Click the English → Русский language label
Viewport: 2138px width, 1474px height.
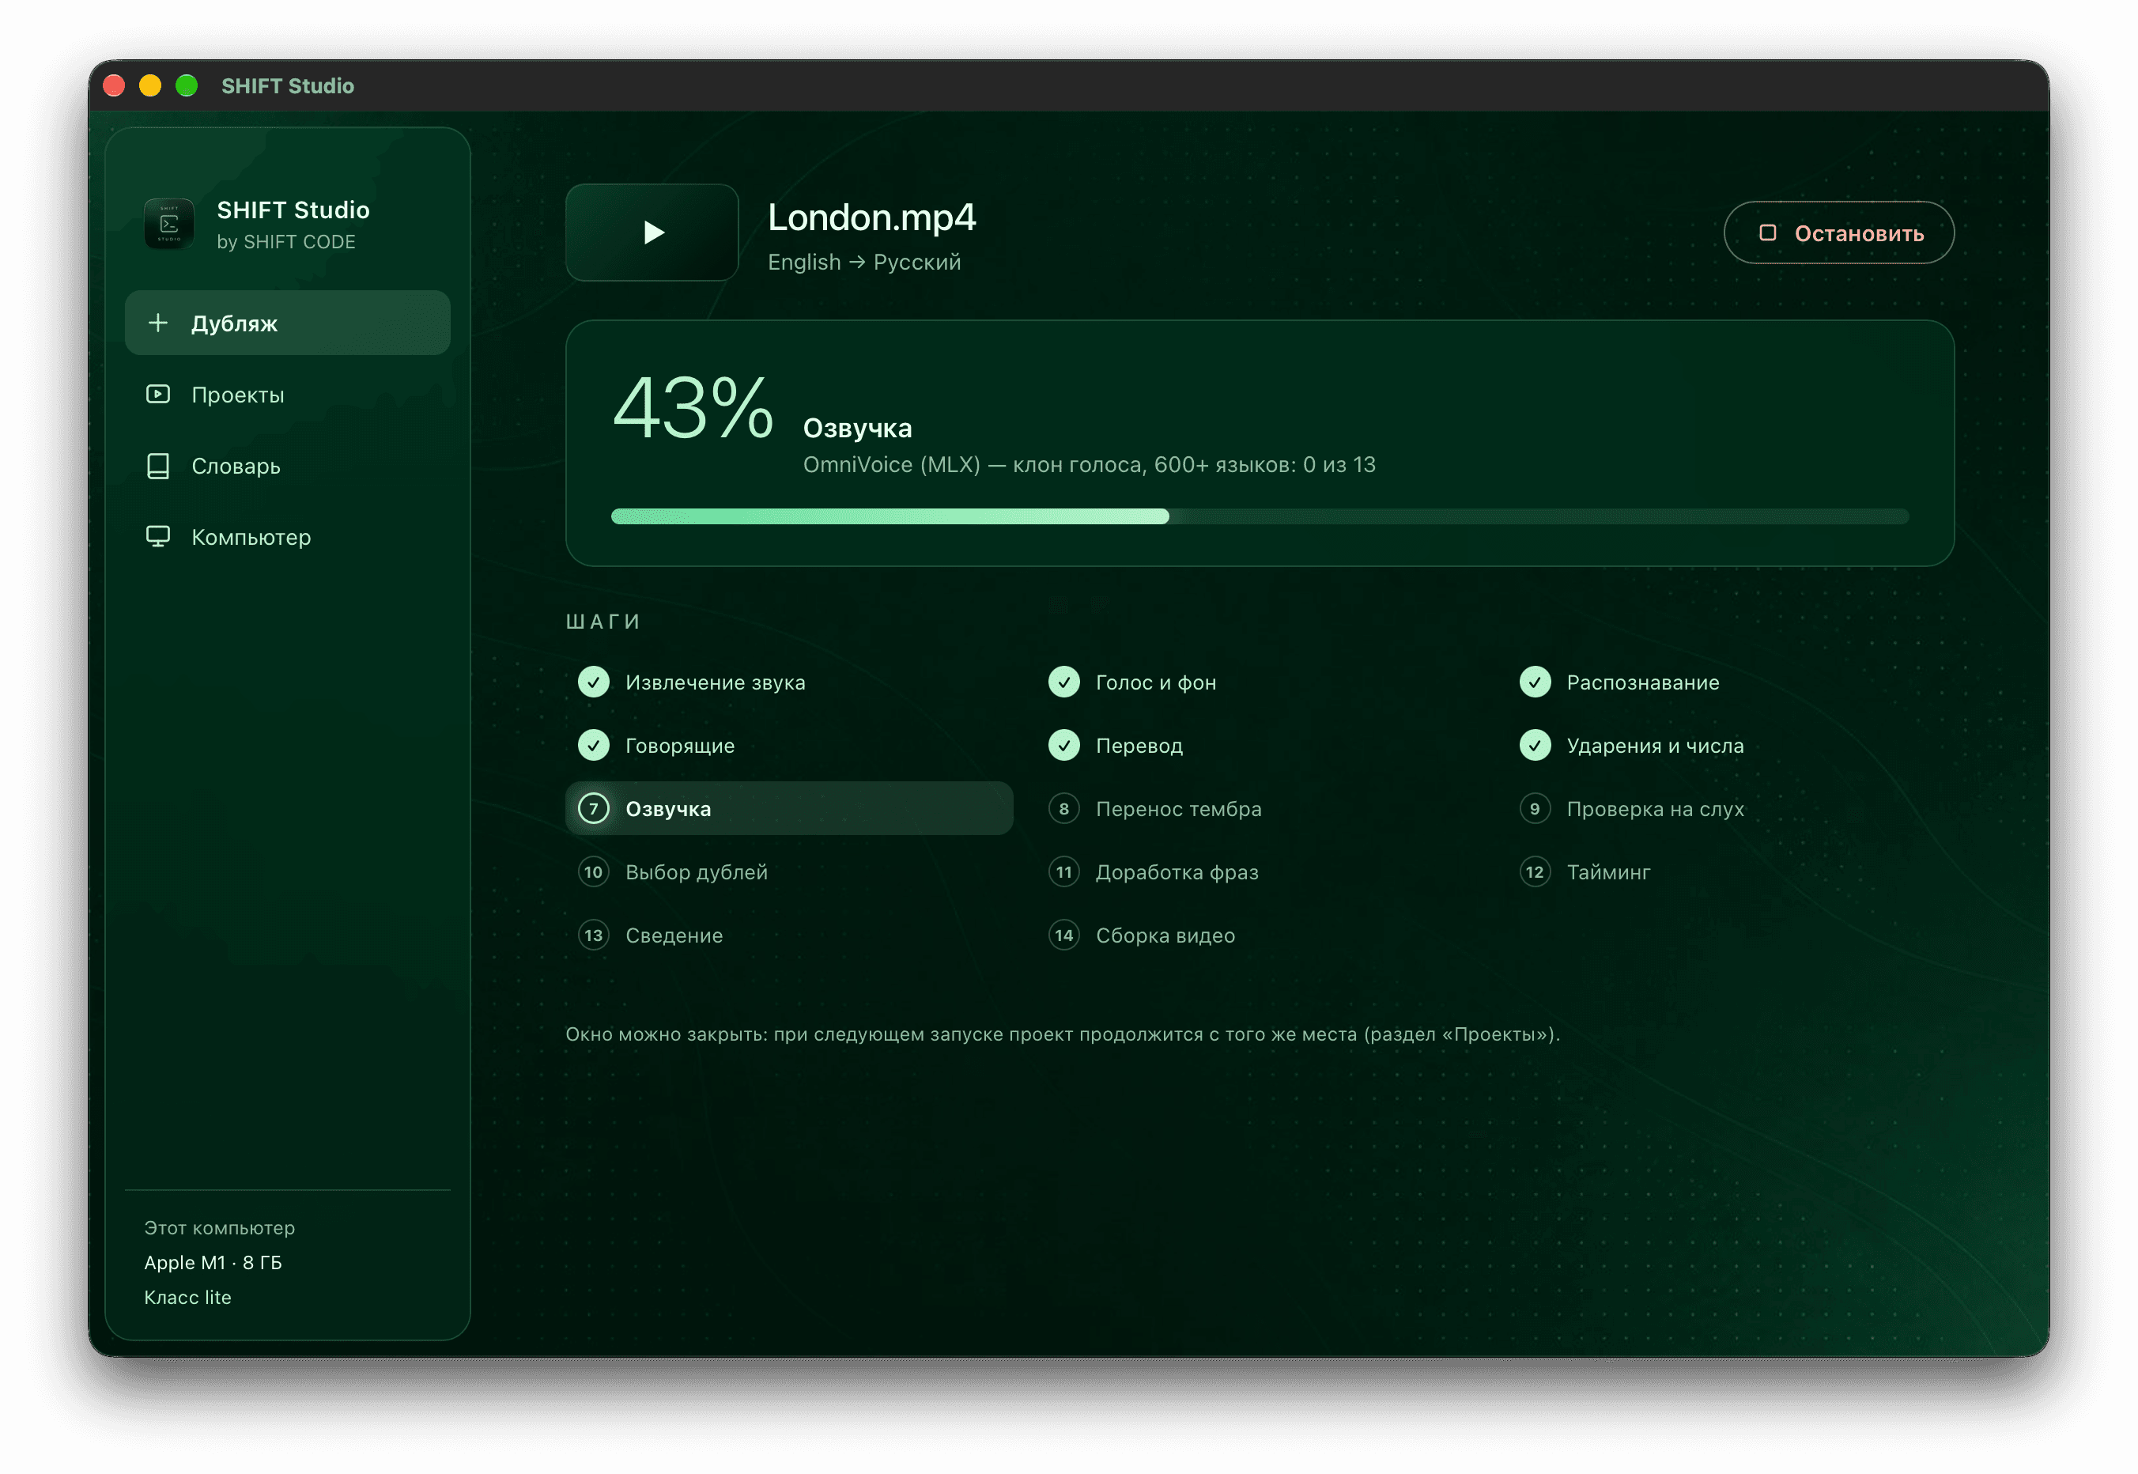[863, 263]
